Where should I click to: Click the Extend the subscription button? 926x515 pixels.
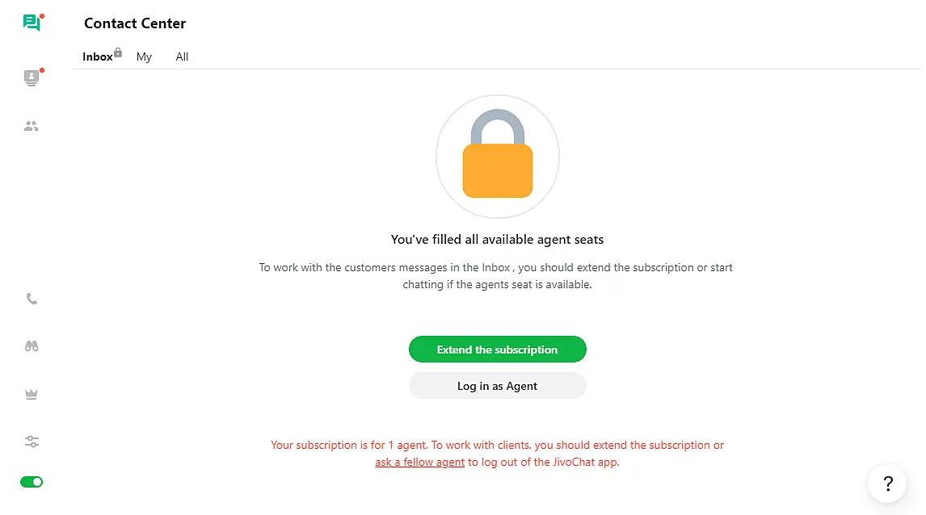[497, 350]
